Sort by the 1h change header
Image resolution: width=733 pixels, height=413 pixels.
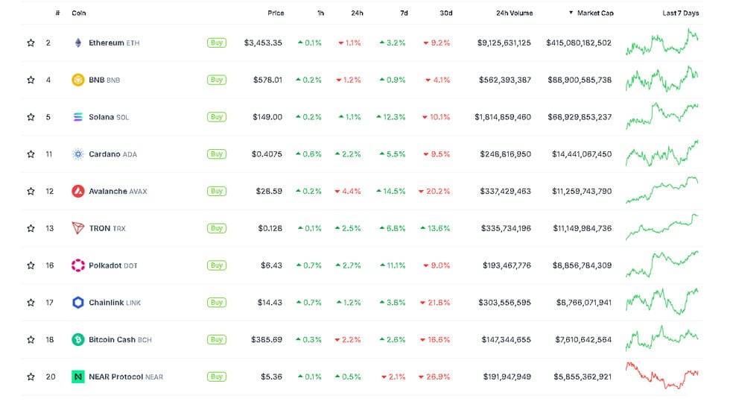(320, 13)
